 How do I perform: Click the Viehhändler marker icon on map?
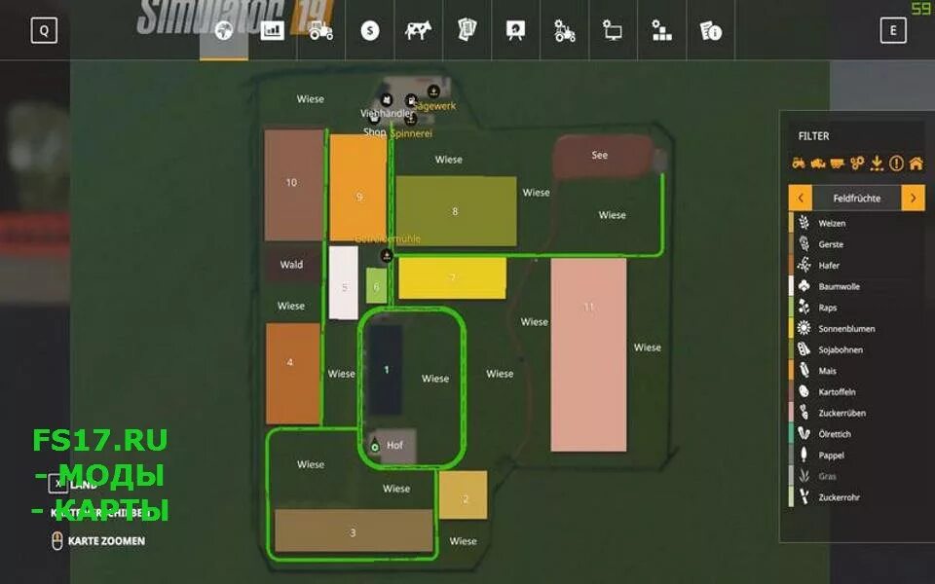point(387,99)
